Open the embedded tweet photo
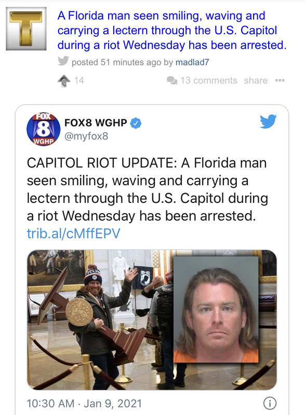305x415 pixels. (x=152, y=320)
